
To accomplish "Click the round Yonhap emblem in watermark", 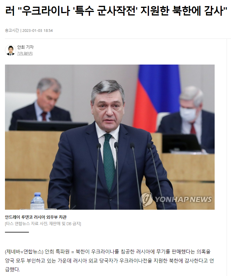I will 147,199.
